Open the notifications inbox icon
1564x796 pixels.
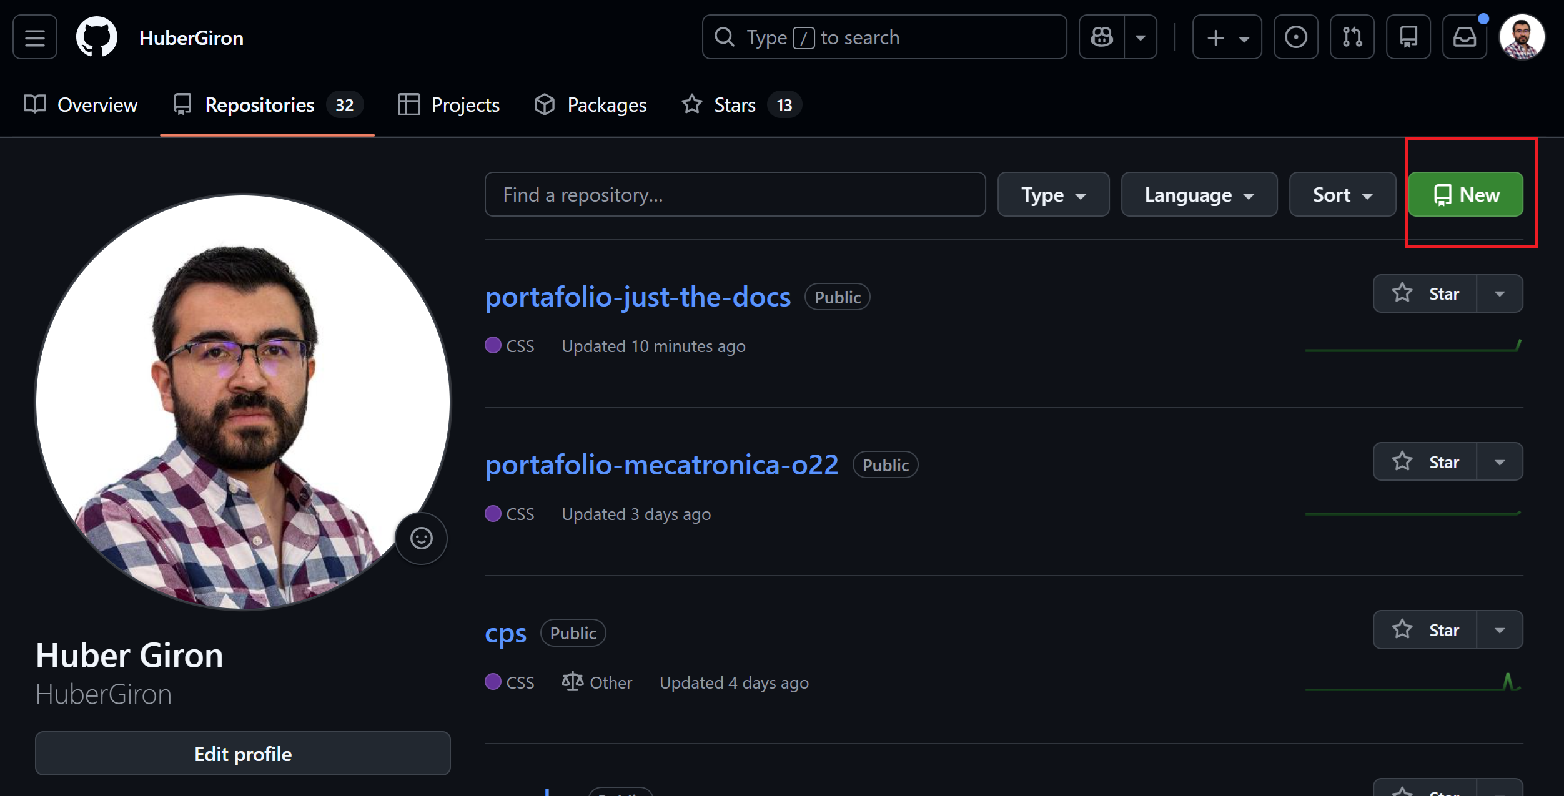[x=1465, y=37]
